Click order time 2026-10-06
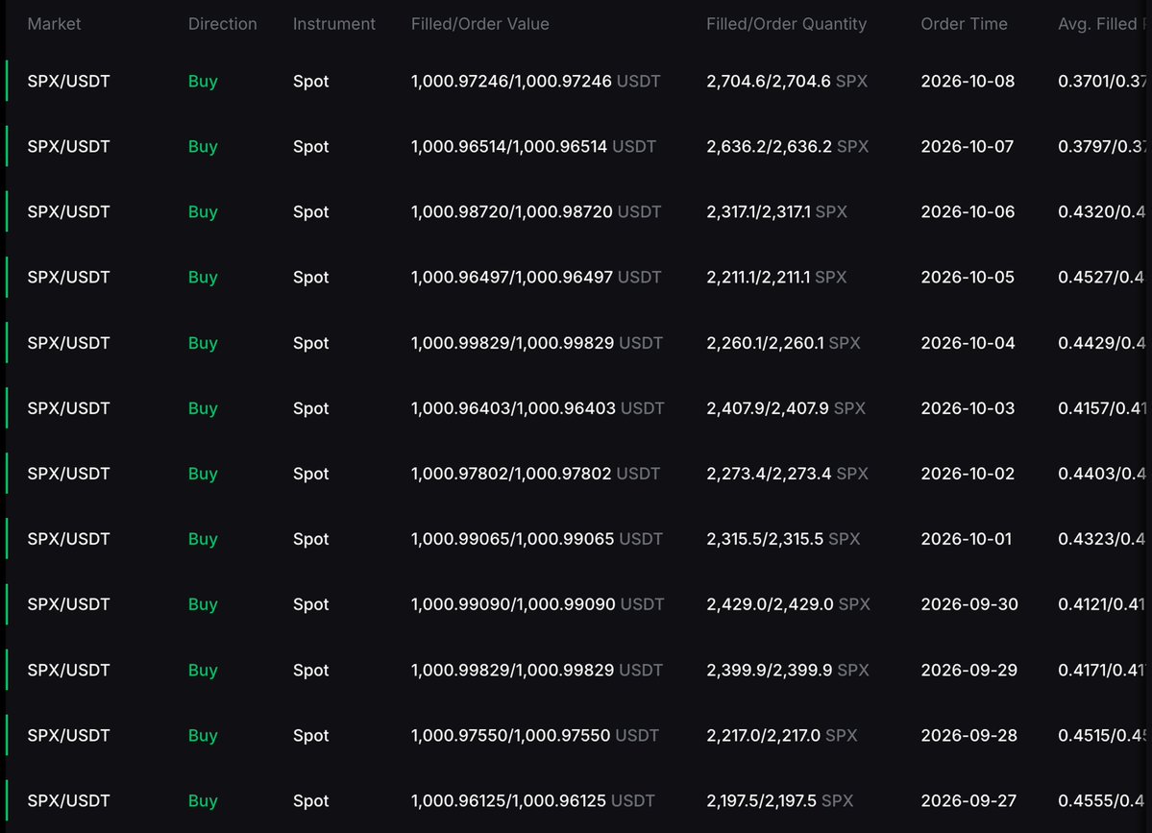The width and height of the screenshot is (1152, 833). click(x=968, y=212)
